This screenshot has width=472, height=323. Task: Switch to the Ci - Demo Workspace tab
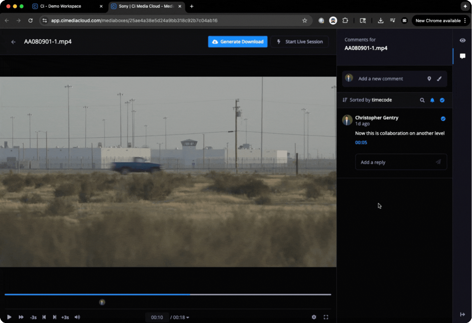coord(68,6)
